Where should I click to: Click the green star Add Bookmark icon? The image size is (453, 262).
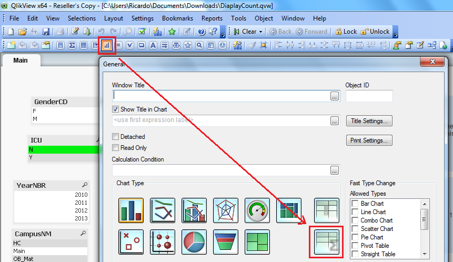(172, 32)
